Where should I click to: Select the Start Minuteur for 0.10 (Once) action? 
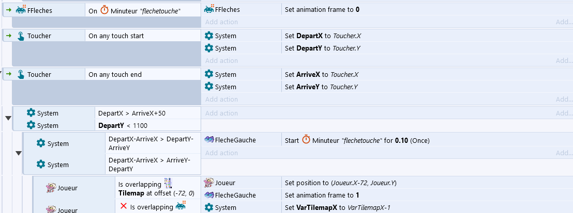[357, 140]
